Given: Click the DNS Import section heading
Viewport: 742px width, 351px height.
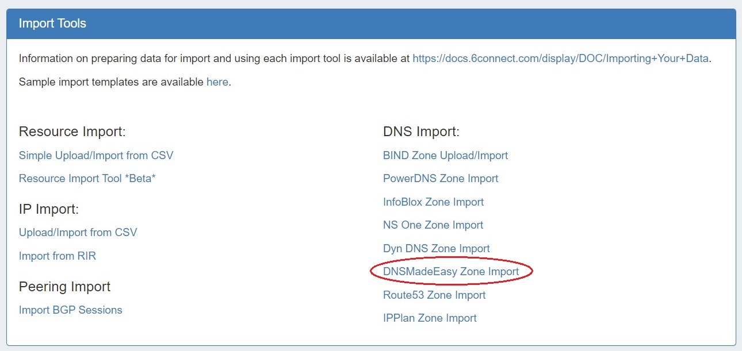Looking at the screenshot, I should point(421,132).
